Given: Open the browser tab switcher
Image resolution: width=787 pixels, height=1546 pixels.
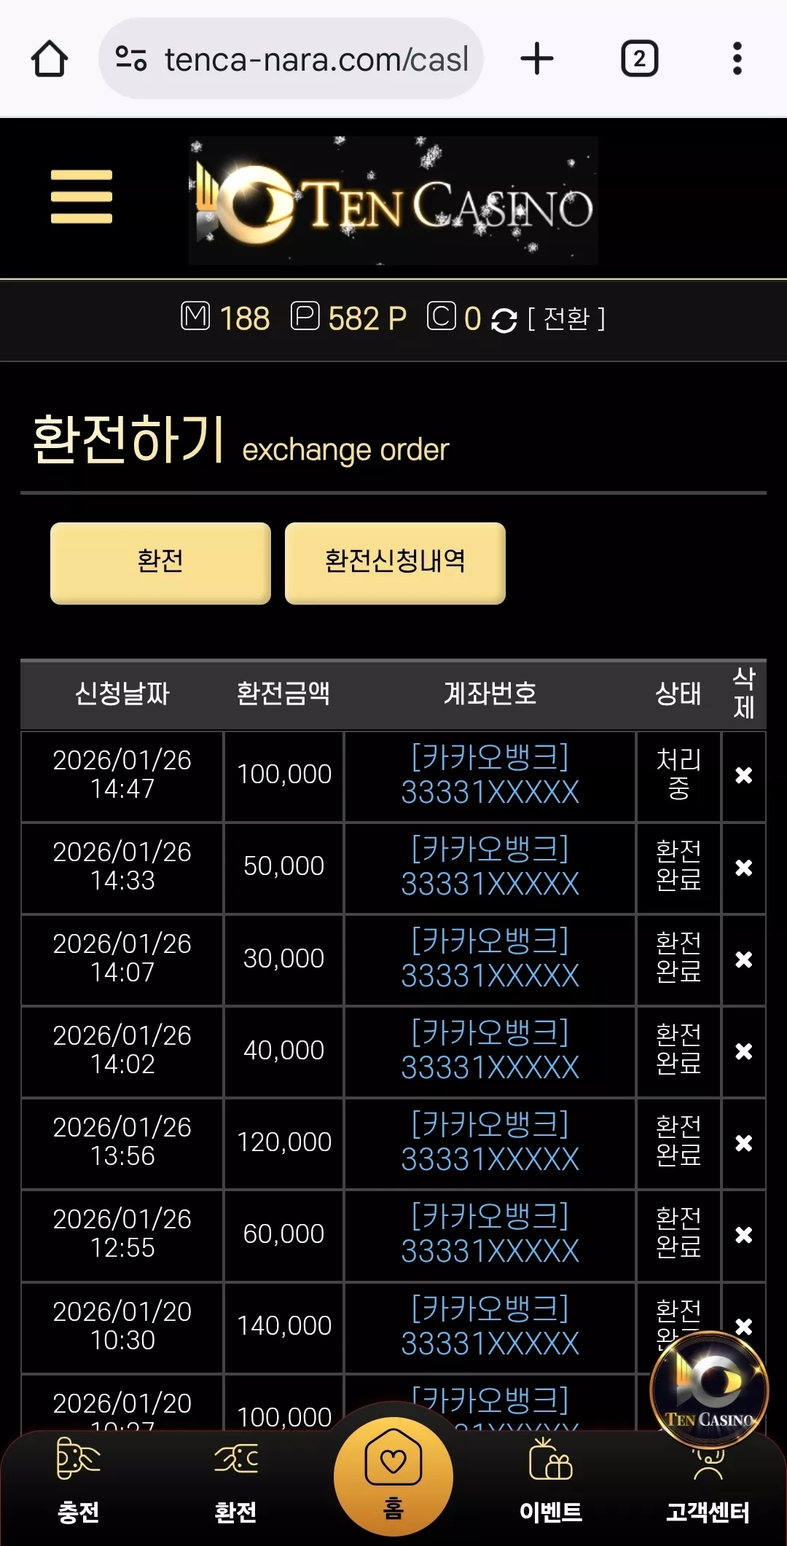Looking at the screenshot, I should (639, 59).
